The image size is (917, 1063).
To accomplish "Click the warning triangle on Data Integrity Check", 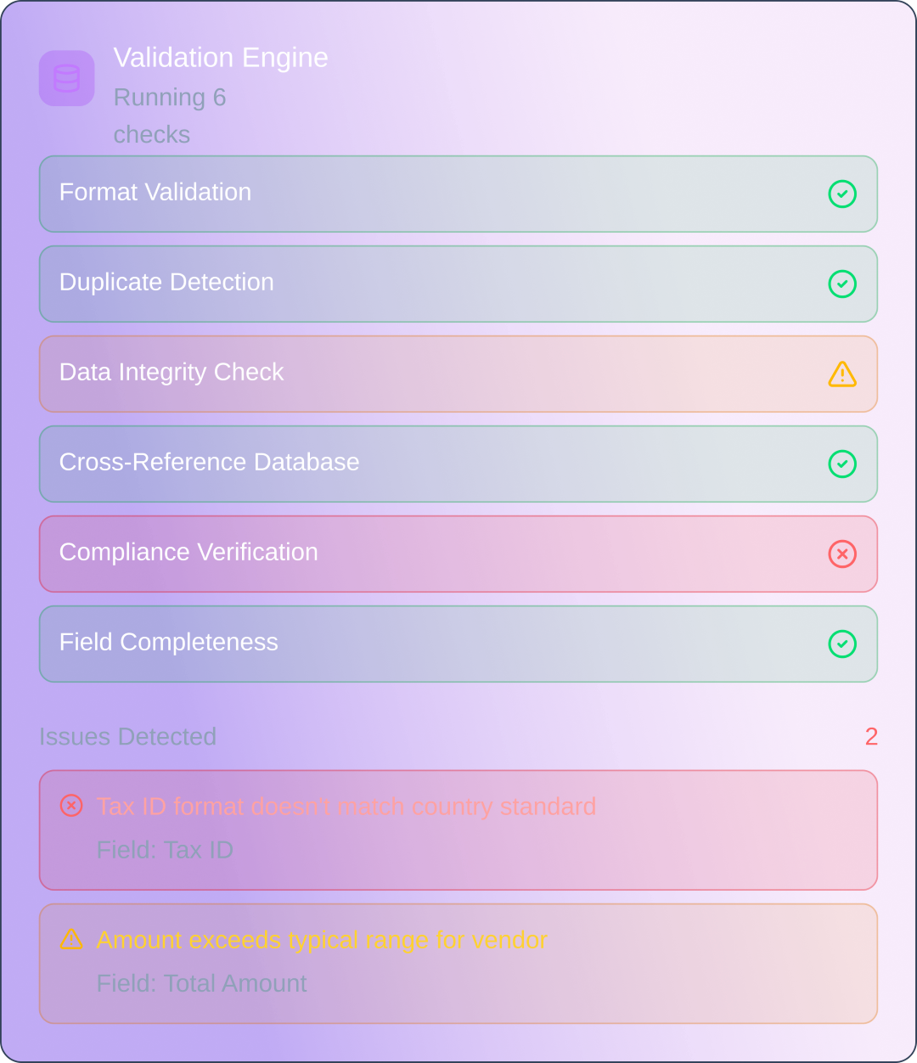I will click(842, 374).
